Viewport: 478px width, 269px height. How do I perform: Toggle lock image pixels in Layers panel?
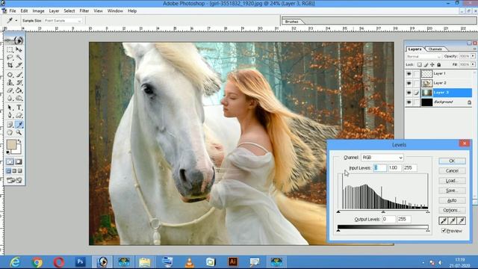426,65
